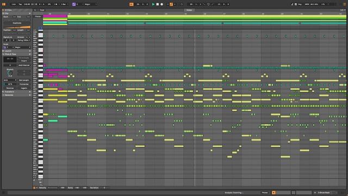Open the 1 Bar quantization dropdown
This screenshot has width=348, height=196.
point(65,4)
